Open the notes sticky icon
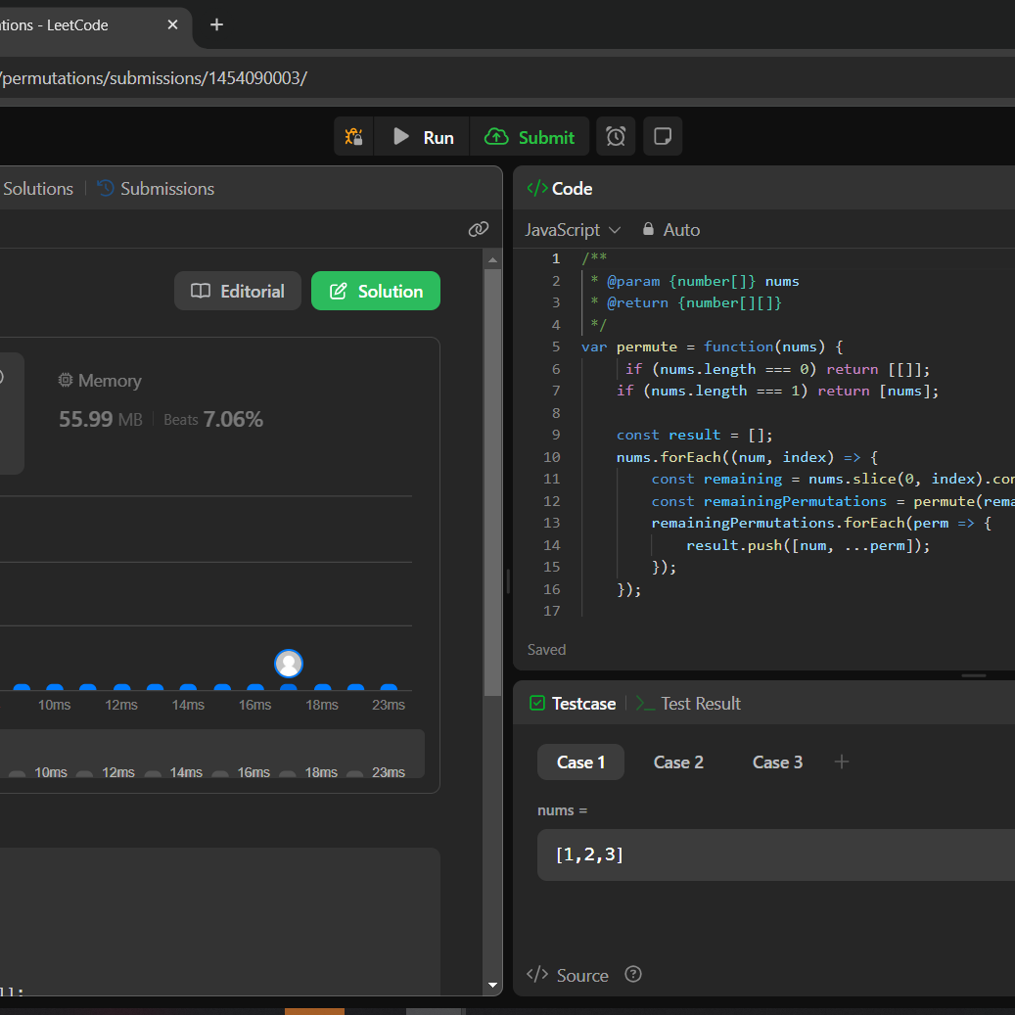Screen dimensions: 1015x1015 (x=663, y=137)
